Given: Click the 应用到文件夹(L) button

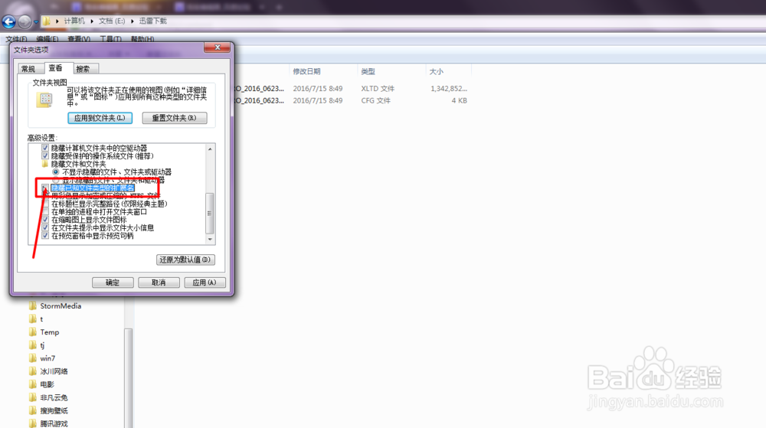Looking at the screenshot, I should pyautogui.click(x=100, y=118).
